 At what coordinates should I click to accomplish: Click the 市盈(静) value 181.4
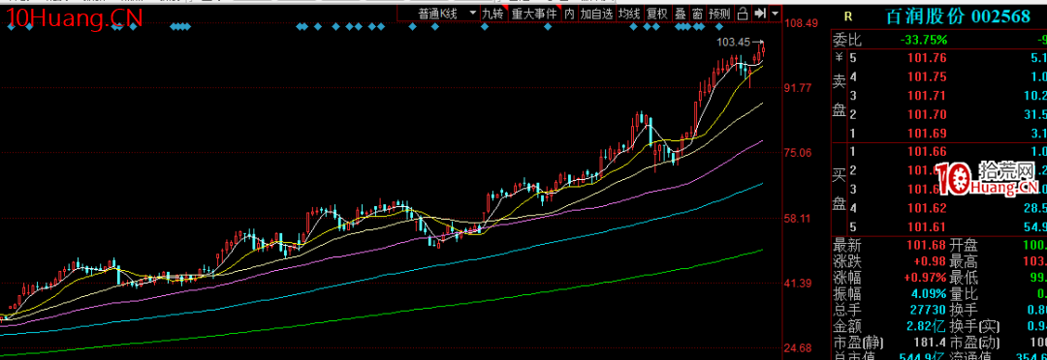(931, 344)
